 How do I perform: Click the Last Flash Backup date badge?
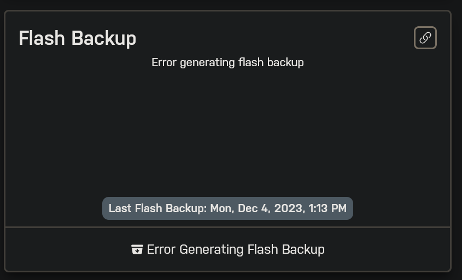click(228, 208)
